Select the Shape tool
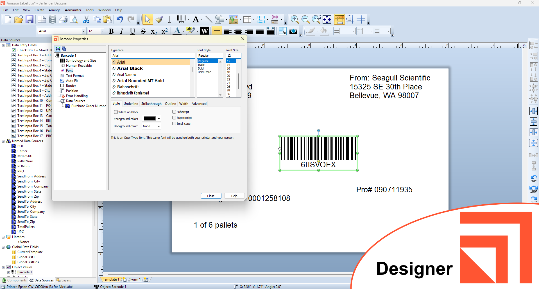The image size is (539, 289). tap(220, 19)
